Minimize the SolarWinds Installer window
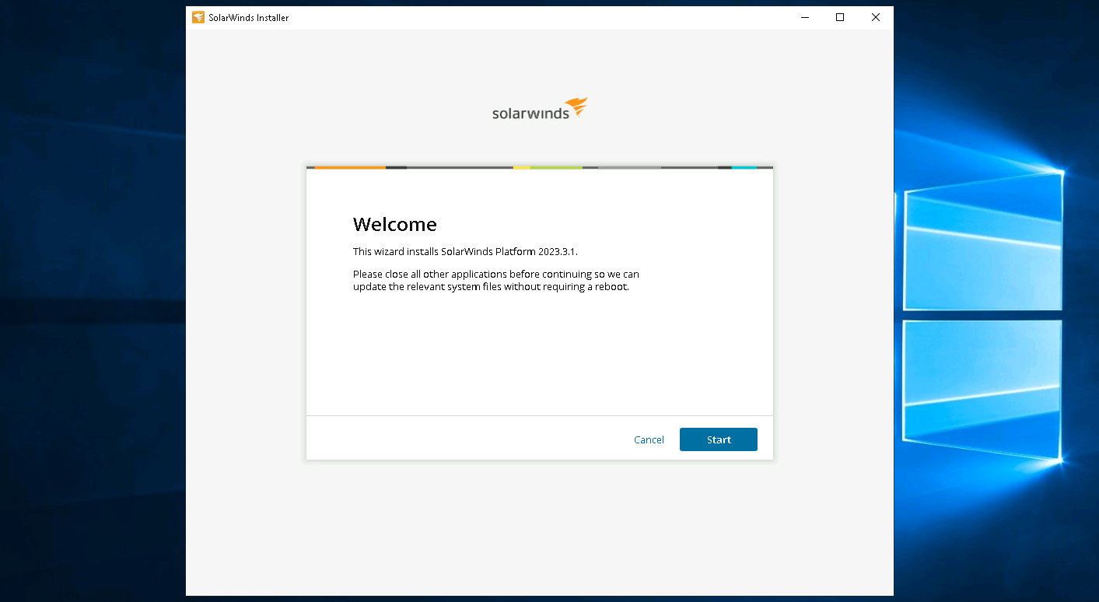1099x602 pixels. (804, 17)
